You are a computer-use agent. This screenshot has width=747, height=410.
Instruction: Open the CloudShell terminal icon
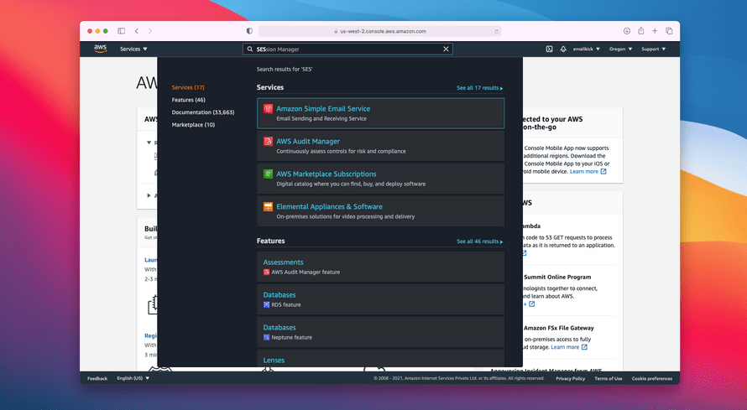click(x=549, y=49)
